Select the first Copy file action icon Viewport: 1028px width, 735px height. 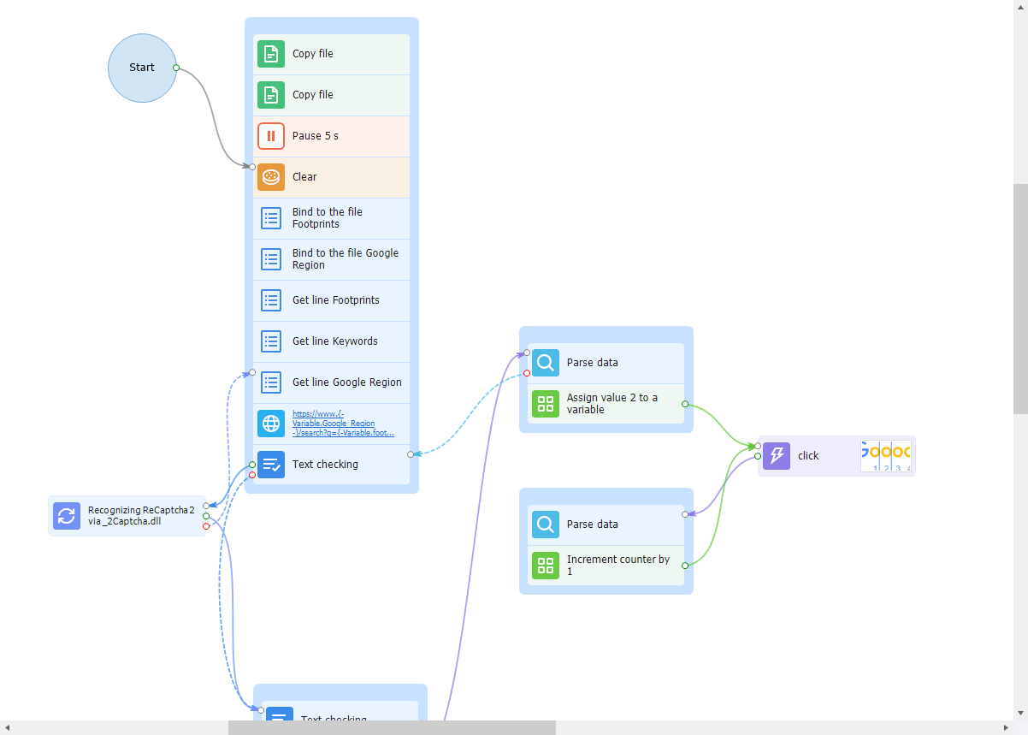click(x=271, y=54)
